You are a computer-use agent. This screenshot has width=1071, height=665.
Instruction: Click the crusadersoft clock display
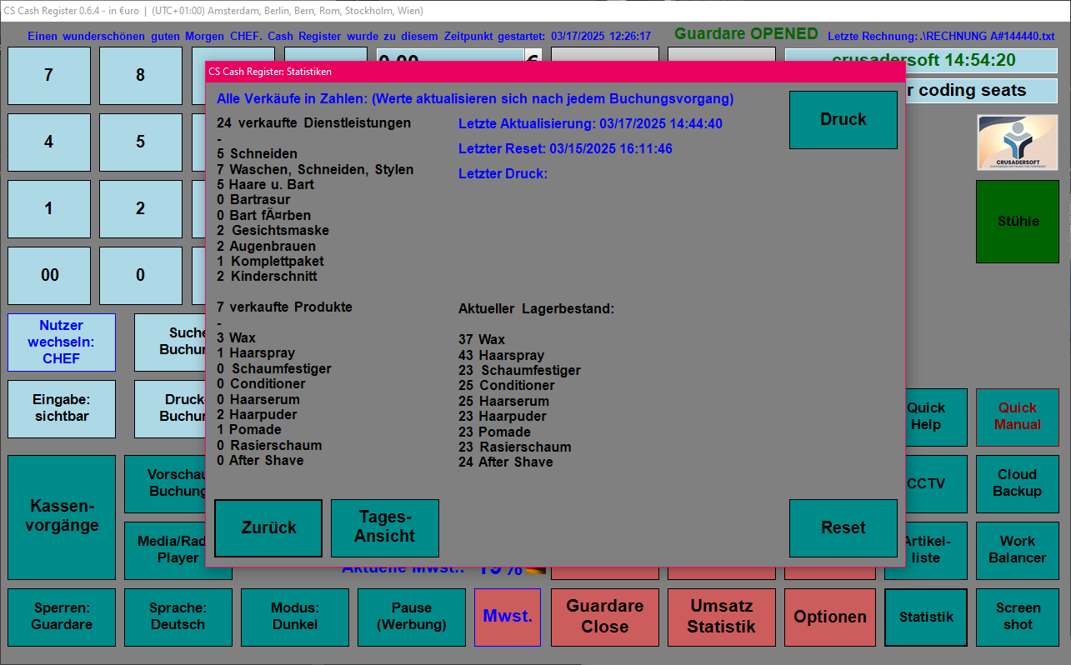[x=921, y=61]
